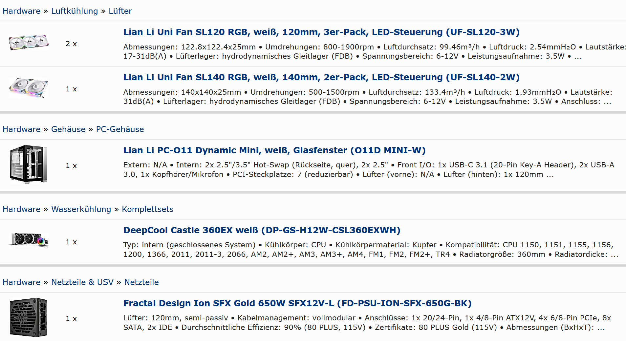Open the Komplettsets breadcrumb category
The width and height of the screenshot is (626, 341).
click(x=147, y=209)
